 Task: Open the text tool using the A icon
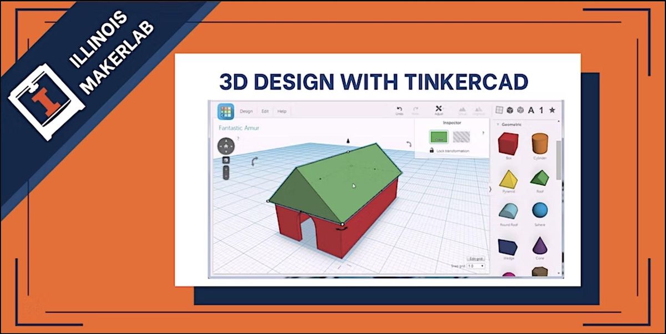click(x=530, y=109)
